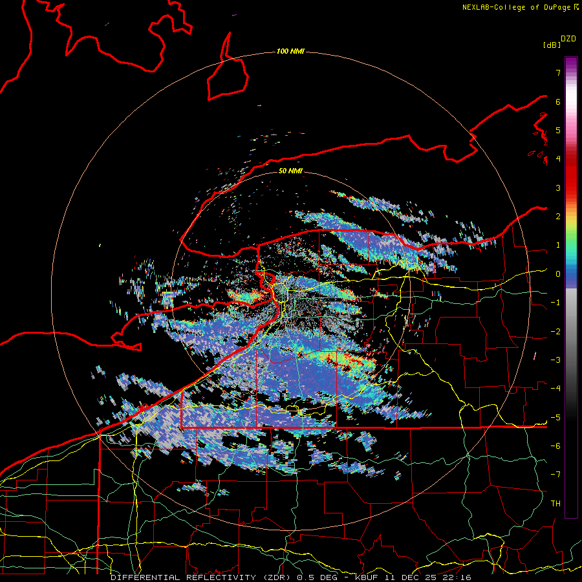Image resolution: width=582 pixels, height=582 pixels.
Task: Click the -6 value on the dB scale
Action: (555, 446)
